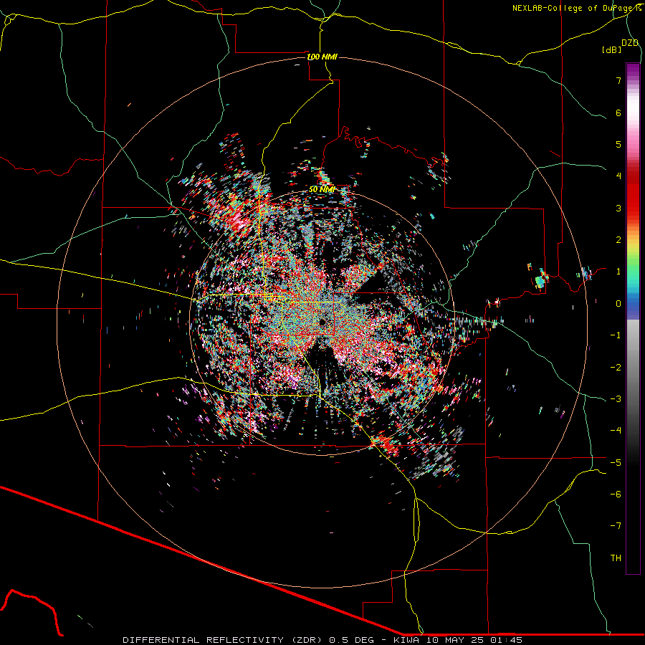Image resolution: width=645 pixels, height=645 pixels.
Task: Click the DZD legend title
Action: [630, 43]
